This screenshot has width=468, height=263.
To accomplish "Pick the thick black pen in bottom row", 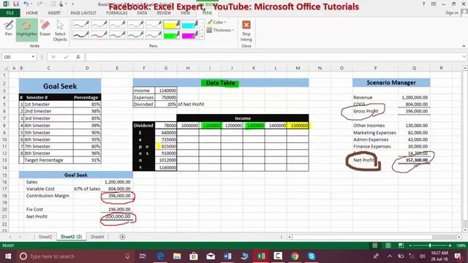I will pyautogui.click(x=80, y=35).
